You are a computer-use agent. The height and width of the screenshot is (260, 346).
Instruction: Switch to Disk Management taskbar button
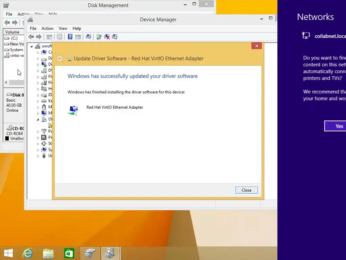[x=90, y=253]
